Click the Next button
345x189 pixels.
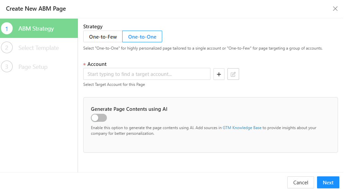(328, 182)
